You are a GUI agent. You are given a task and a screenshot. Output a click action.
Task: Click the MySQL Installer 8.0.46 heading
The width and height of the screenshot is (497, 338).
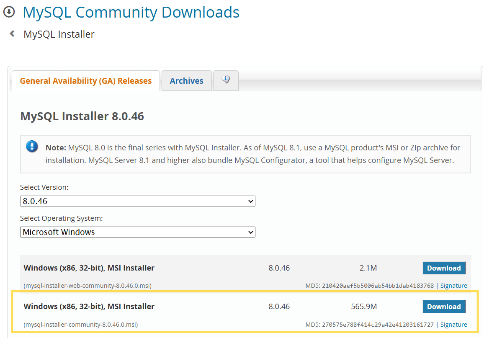[x=82, y=116]
